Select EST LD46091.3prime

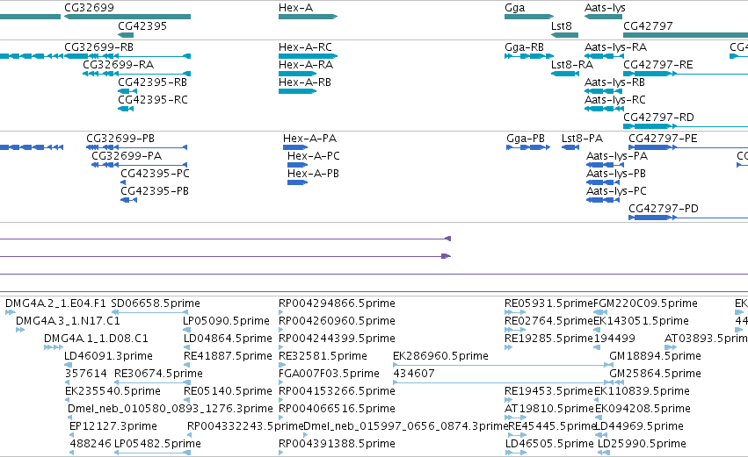tap(108, 356)
